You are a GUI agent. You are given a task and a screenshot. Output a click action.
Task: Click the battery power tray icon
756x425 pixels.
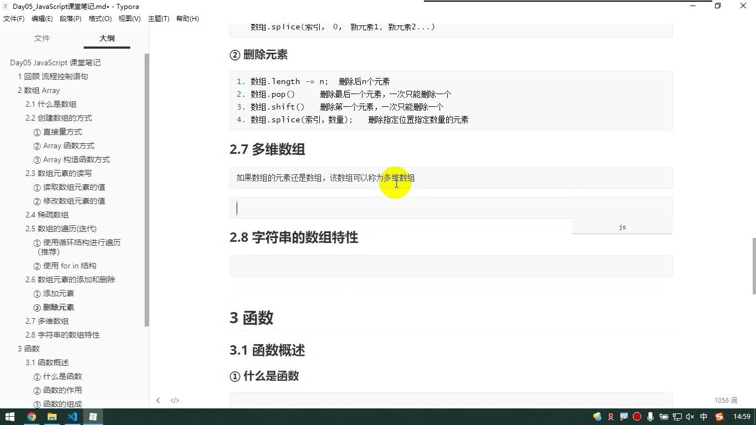click(x=663, y=417)
